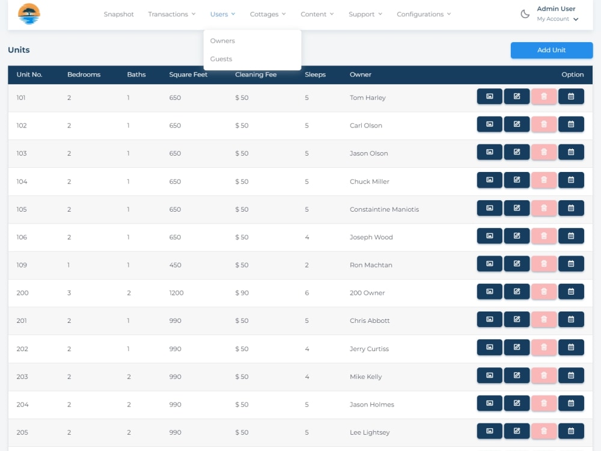Click owner name Lee Lightsey

[x=370, y=432]
